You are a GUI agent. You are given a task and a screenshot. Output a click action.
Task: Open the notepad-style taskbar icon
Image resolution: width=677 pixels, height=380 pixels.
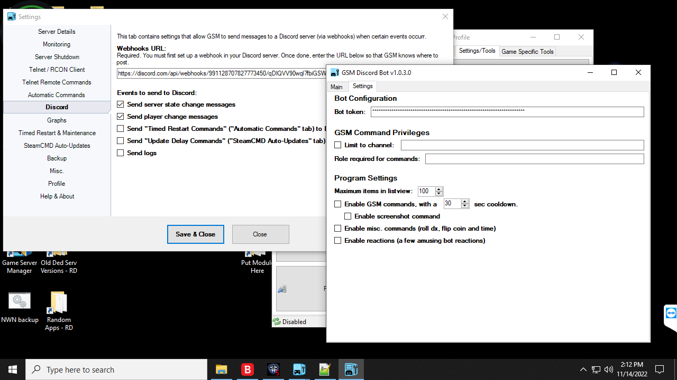click(325, 369)
